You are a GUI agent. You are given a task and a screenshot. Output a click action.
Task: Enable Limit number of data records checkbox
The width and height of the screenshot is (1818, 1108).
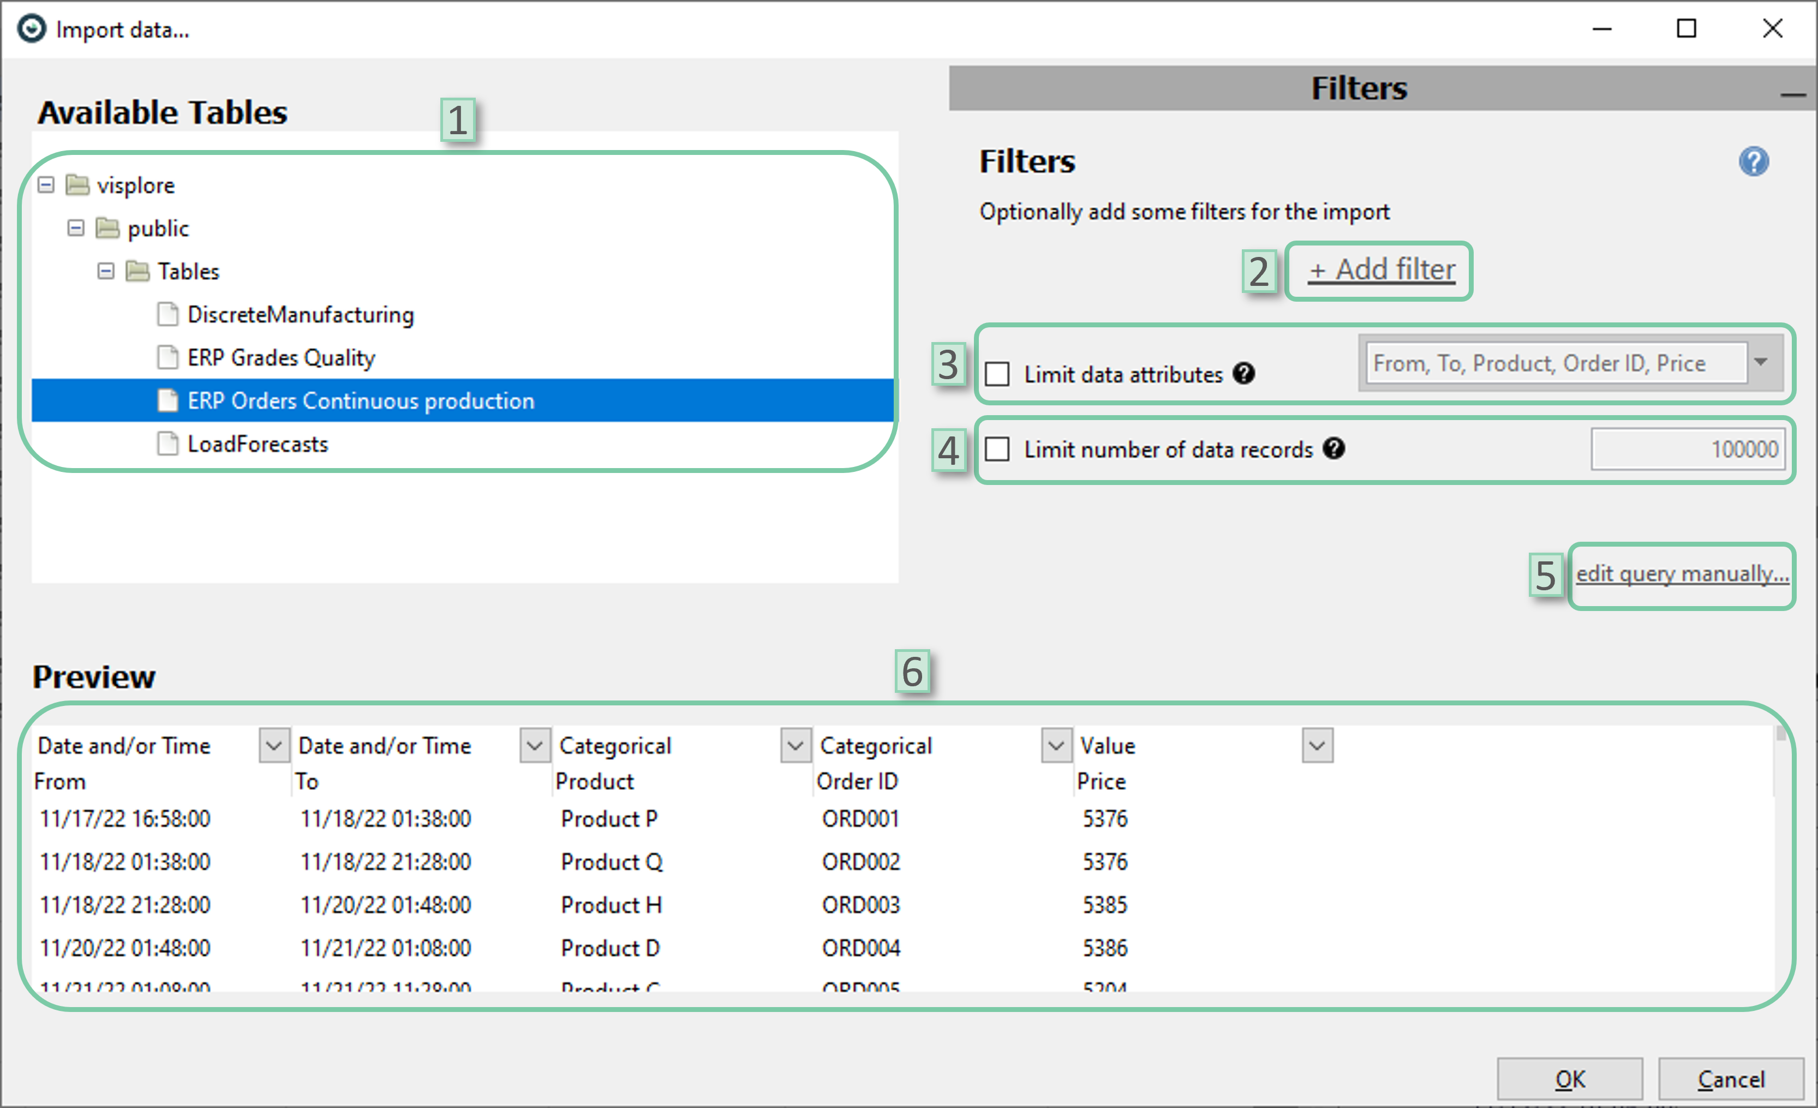[997, 448]
